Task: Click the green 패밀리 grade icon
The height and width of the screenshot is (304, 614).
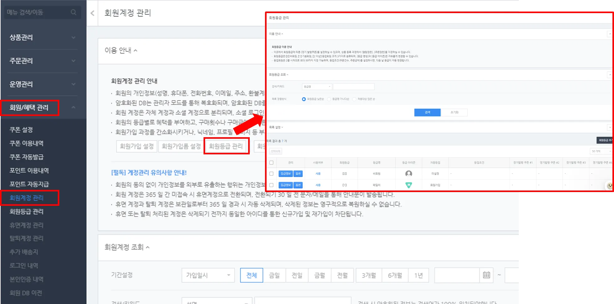Action: pyautogui.click(x=409, y=185)
